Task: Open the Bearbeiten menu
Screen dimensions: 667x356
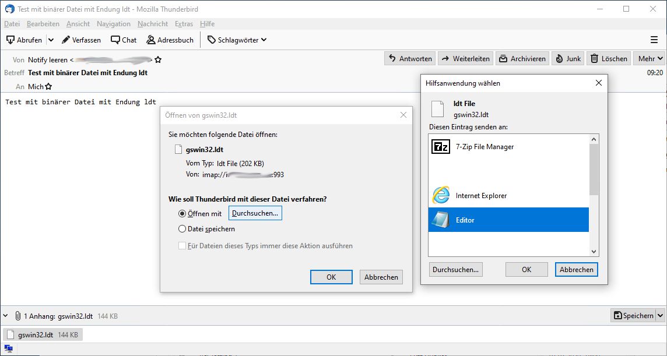Action: [x=43, y=24]
